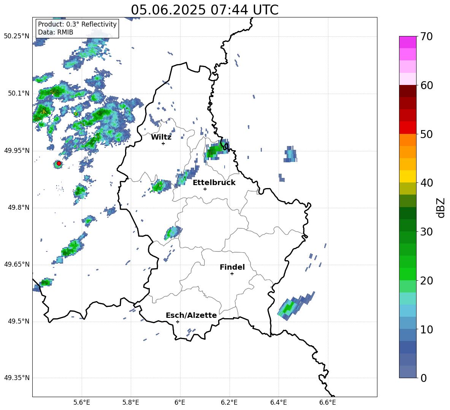This screenshot has height=410, width=450.
Task: Click the dark green colorbar segment near 35
Action: [x=408, y=213]
